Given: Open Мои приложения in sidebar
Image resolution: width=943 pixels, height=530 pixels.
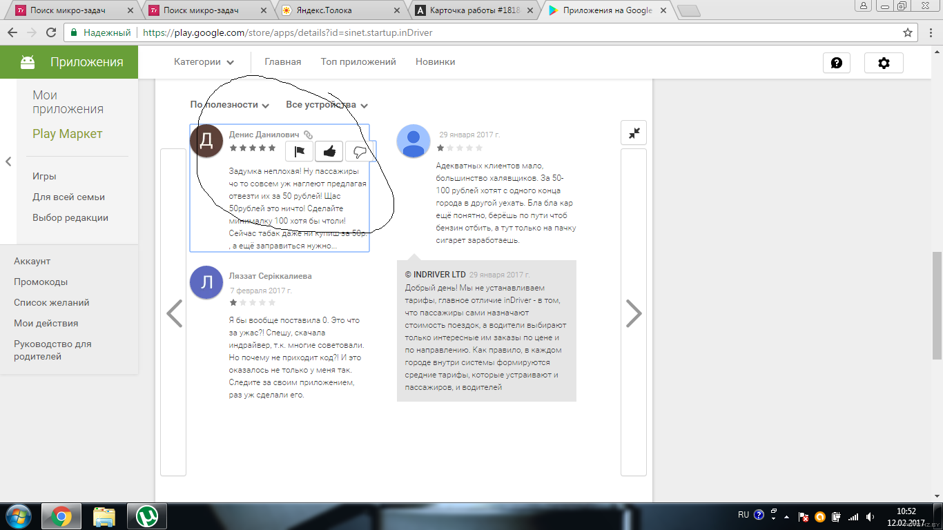Looking at the screenshot, I should click(68, 102).
